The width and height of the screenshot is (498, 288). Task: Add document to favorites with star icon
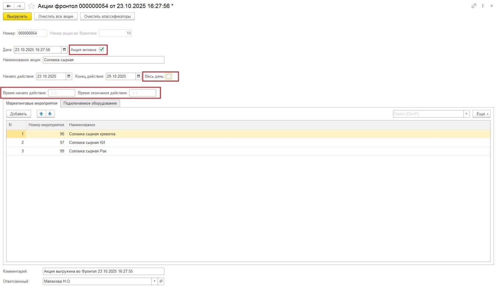32,6
